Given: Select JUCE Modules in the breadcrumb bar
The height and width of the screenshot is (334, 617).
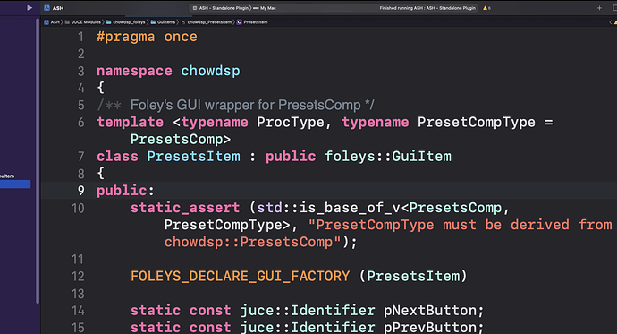Looking at the screenshot, I should pos(83,22).
